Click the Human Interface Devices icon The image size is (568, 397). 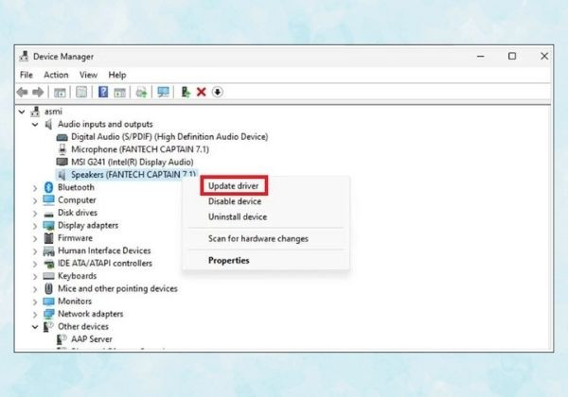click(48, 250)
